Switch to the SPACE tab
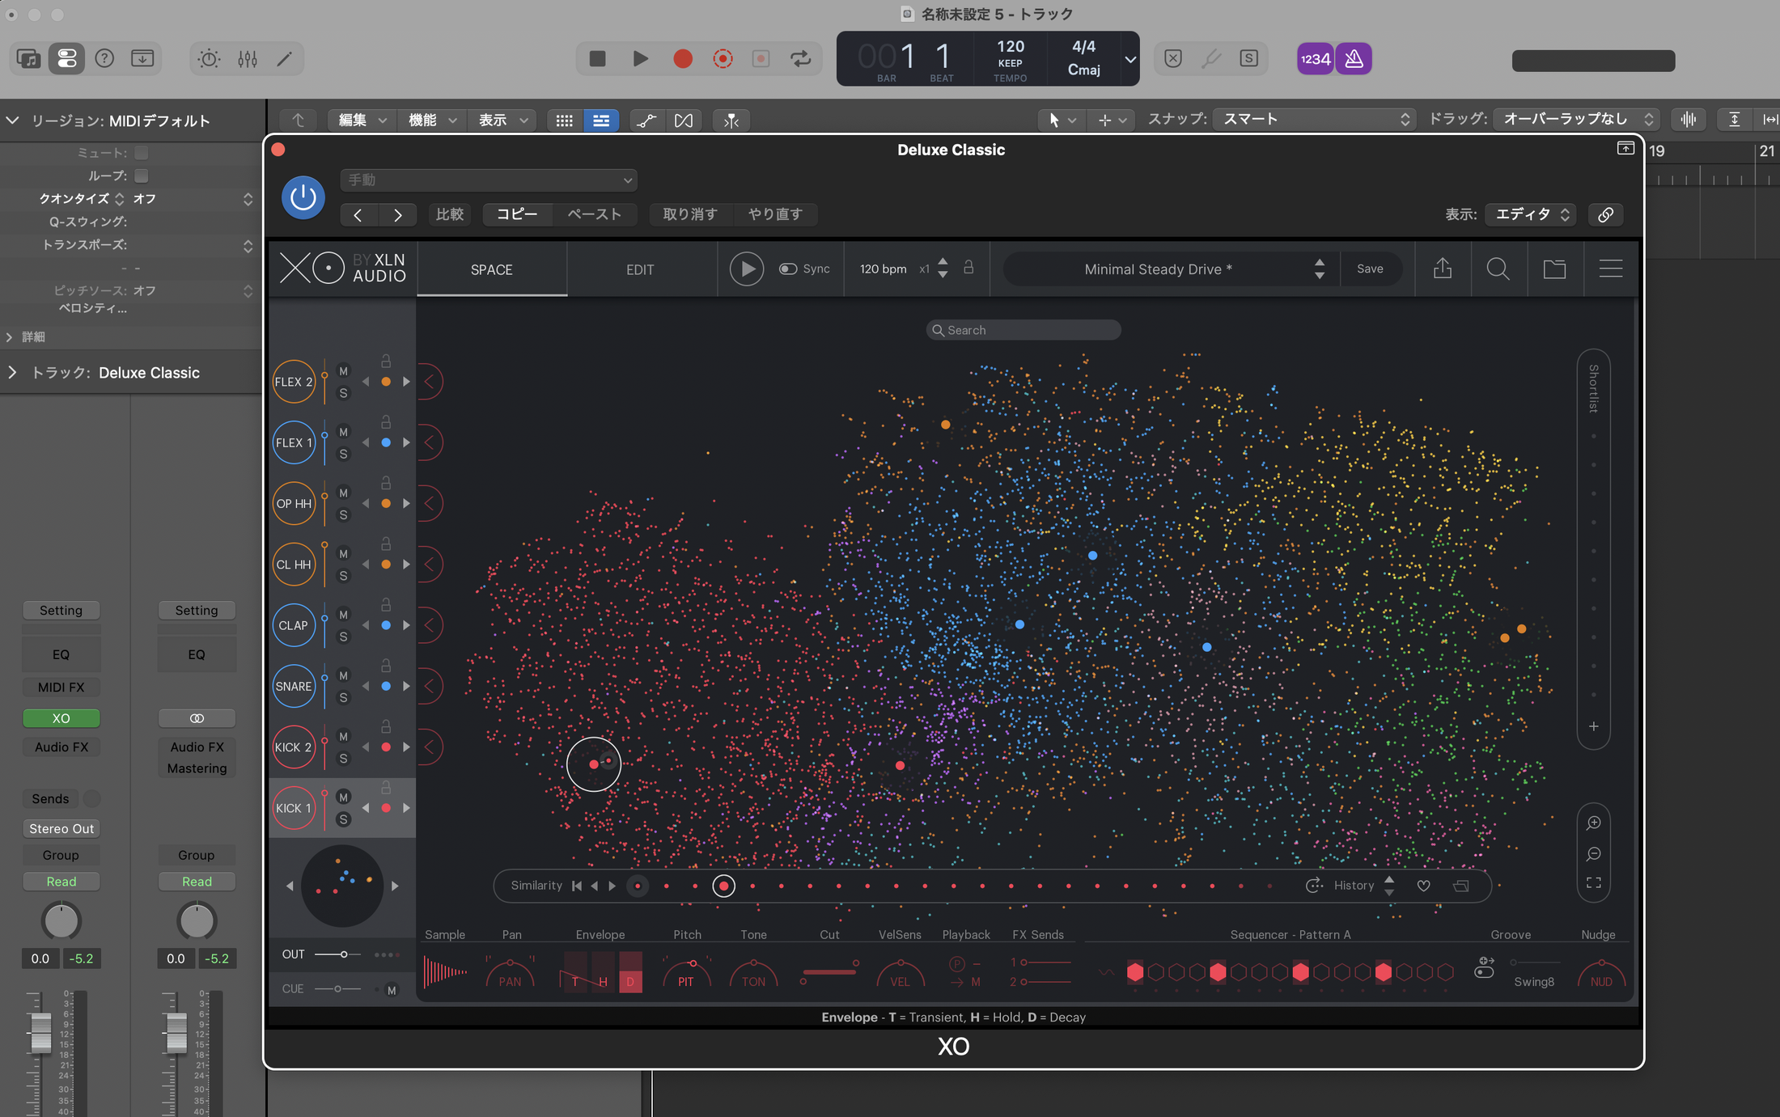 point(492,269)
